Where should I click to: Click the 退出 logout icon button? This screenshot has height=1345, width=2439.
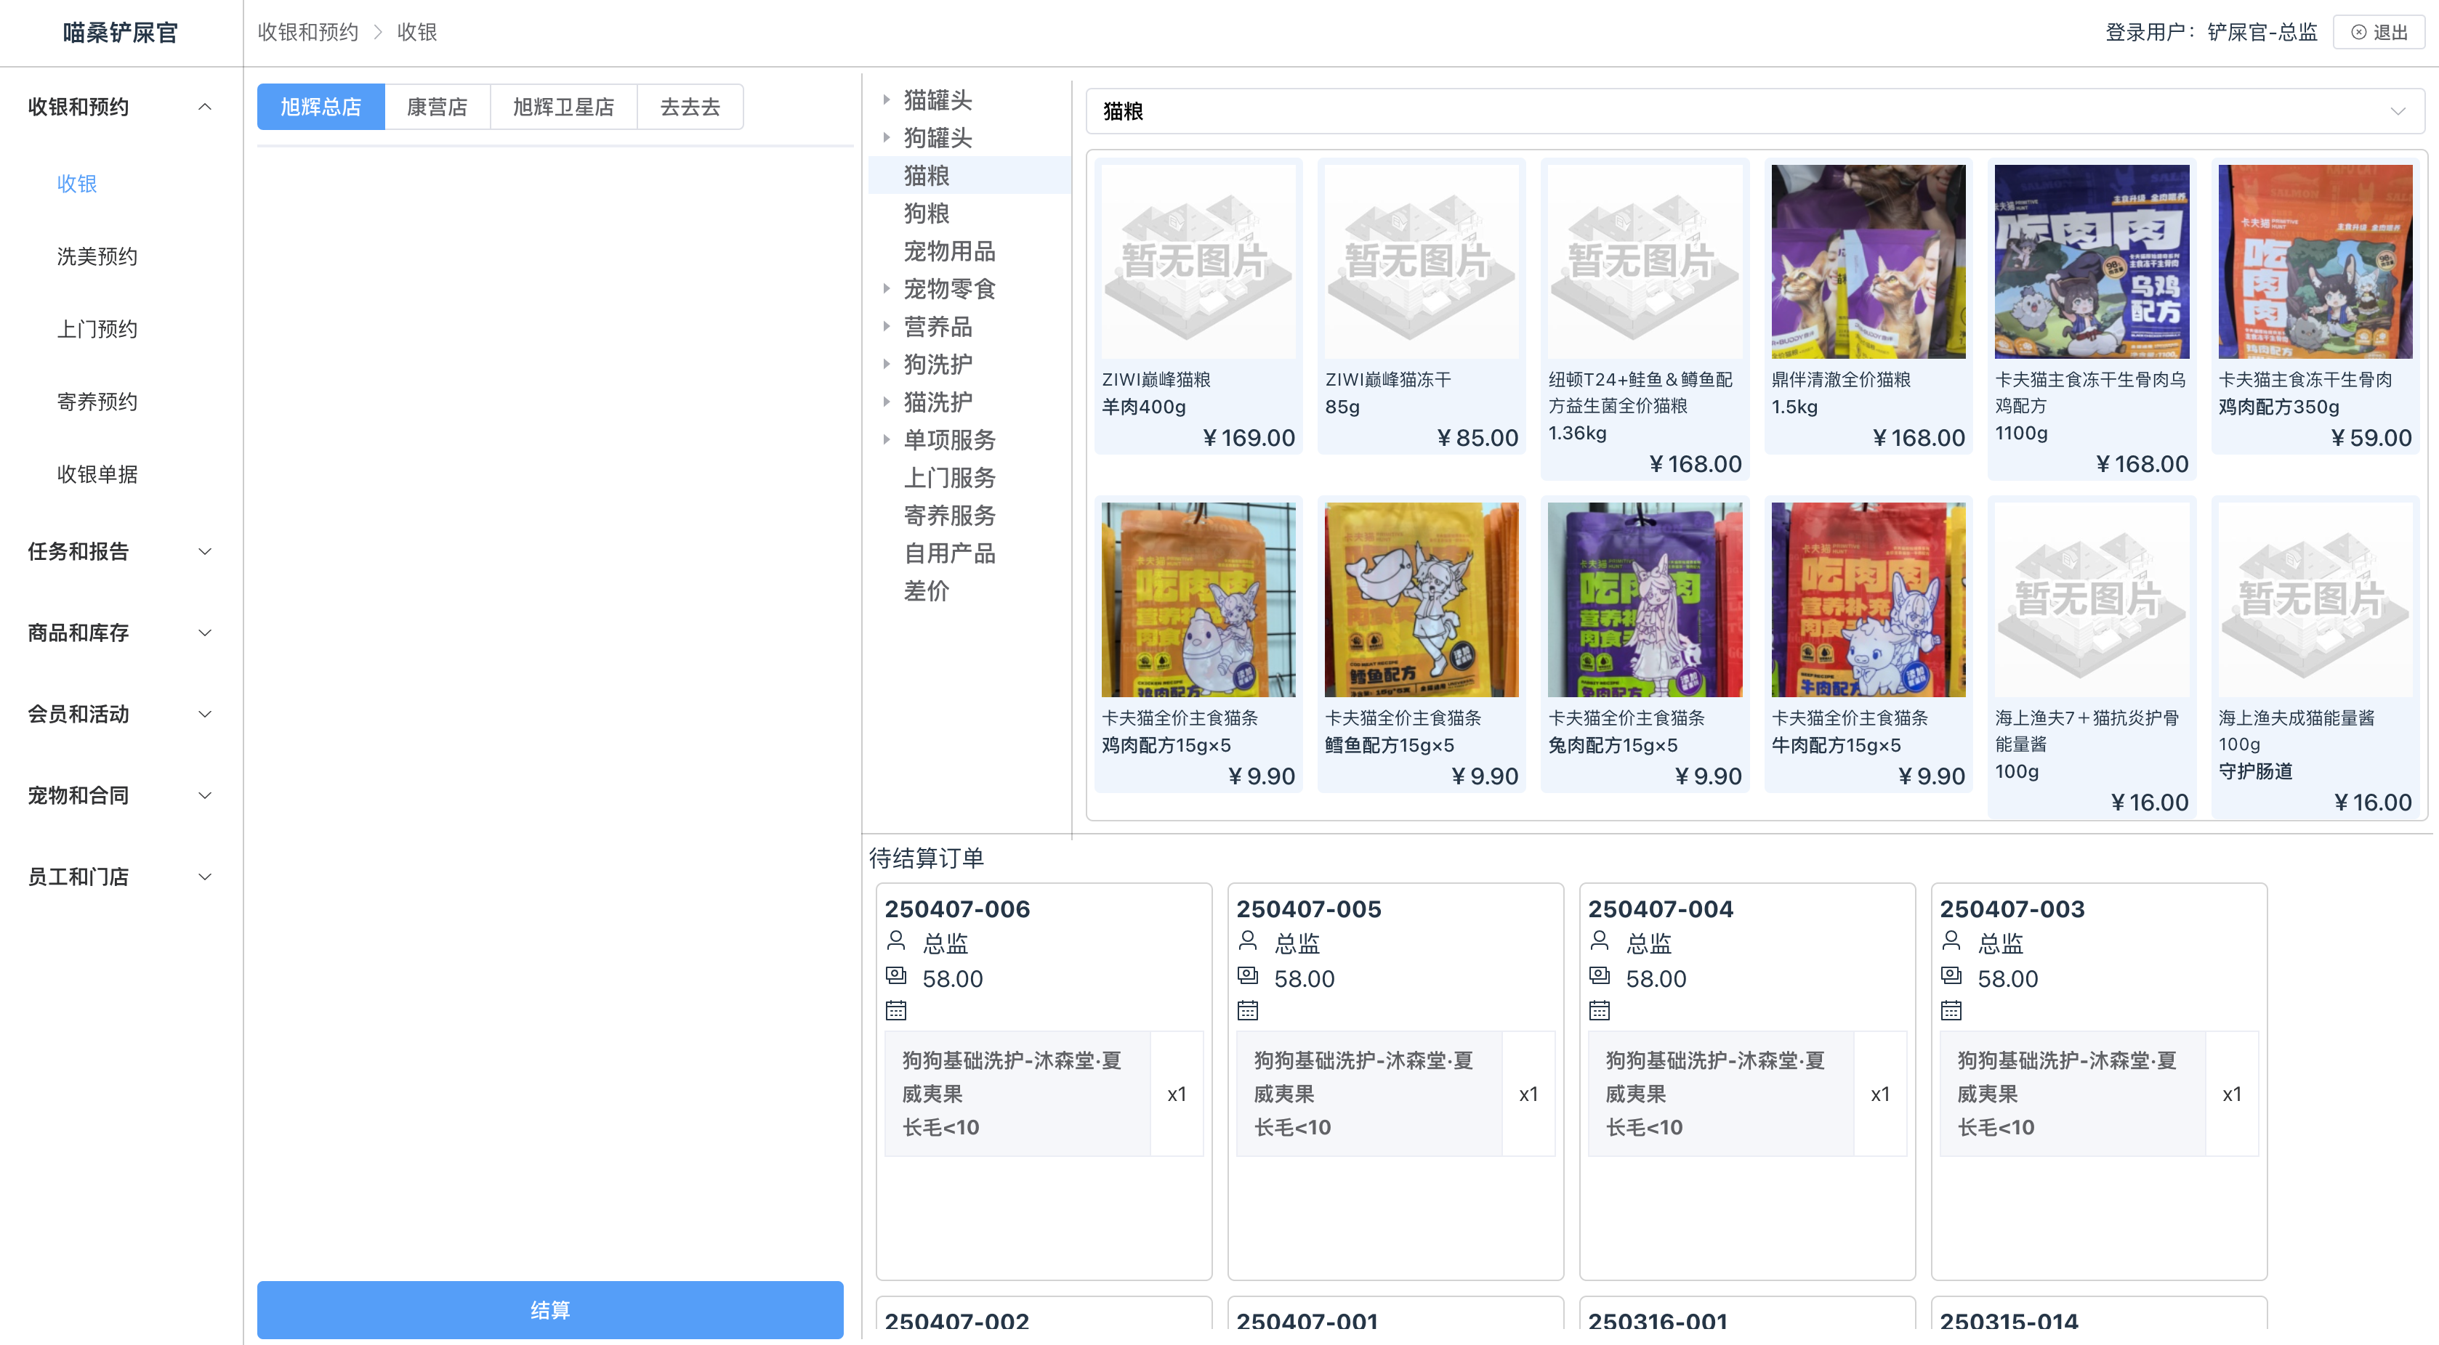(2377, 32)
